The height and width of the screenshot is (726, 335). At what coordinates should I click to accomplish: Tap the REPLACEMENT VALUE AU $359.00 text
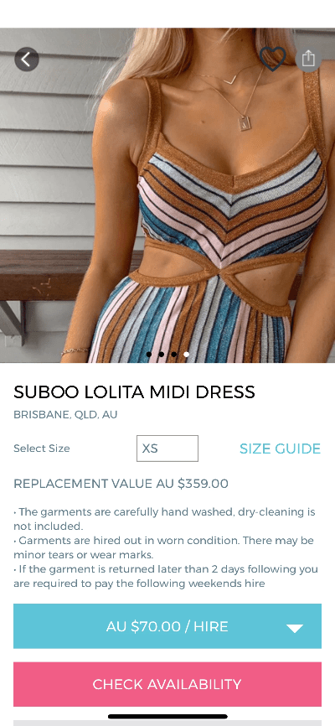pos(121,484)
